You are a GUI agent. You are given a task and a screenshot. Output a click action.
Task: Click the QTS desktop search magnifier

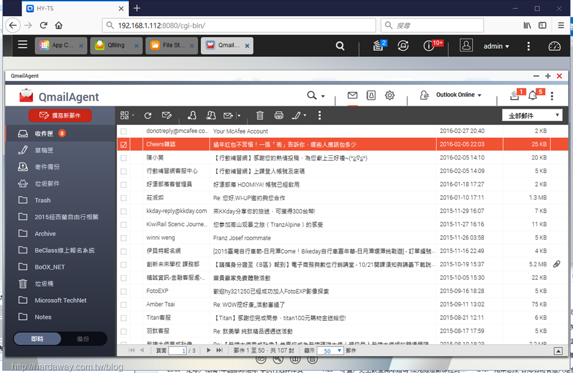click(340, 46)
